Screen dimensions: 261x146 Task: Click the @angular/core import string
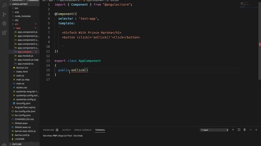coord(117,4)
